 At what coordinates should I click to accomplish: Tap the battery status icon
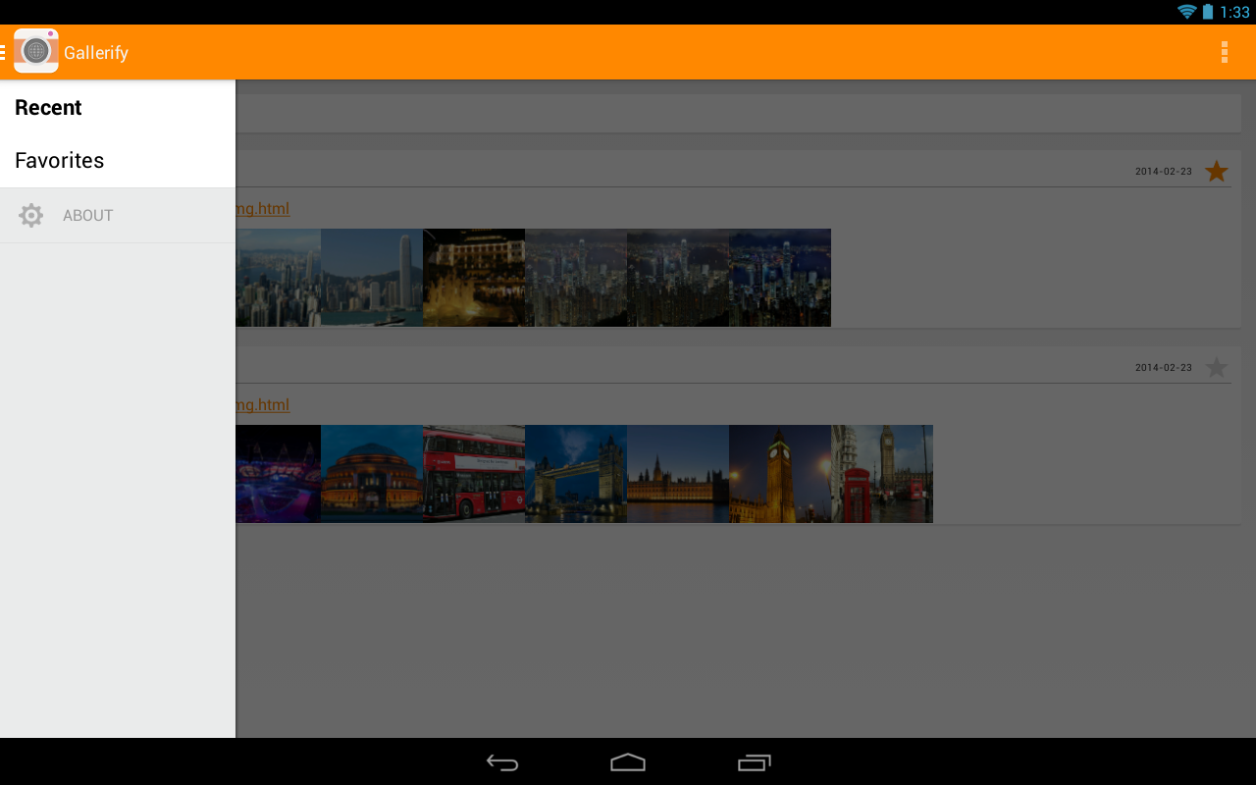(x=1208, y=12)
